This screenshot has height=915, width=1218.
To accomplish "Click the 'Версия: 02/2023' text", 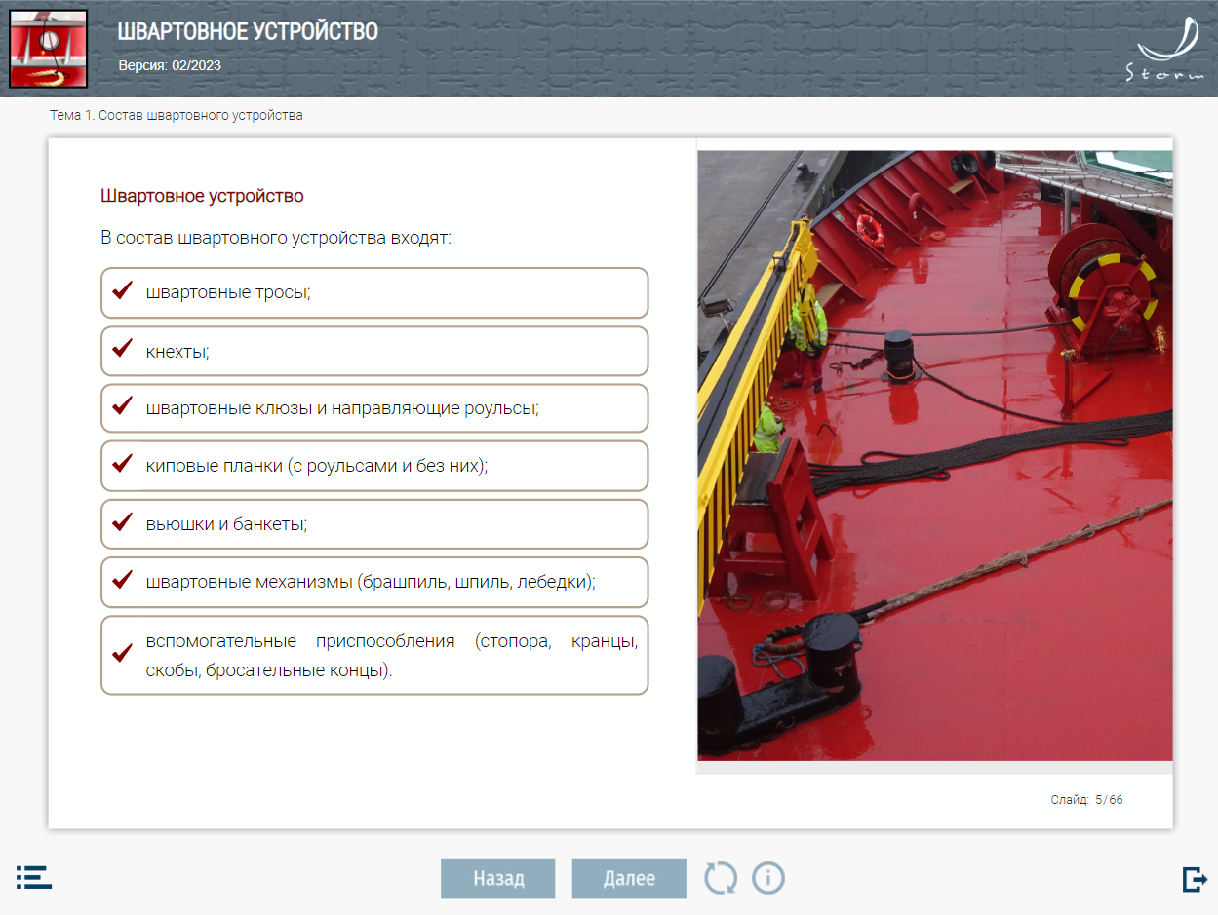I will [170, 66].
